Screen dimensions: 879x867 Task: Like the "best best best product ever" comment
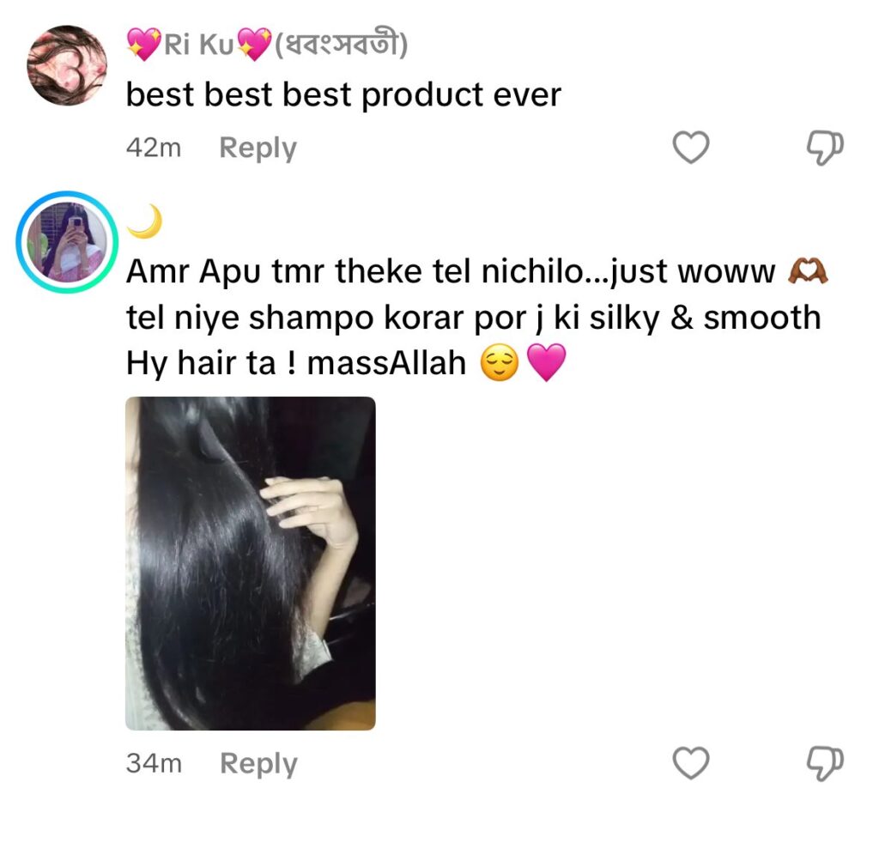691,148
